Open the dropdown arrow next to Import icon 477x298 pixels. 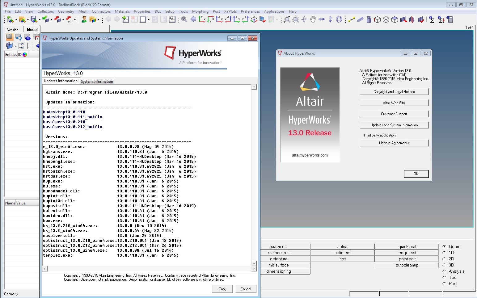pyautogui.click(x=51, y=20)
